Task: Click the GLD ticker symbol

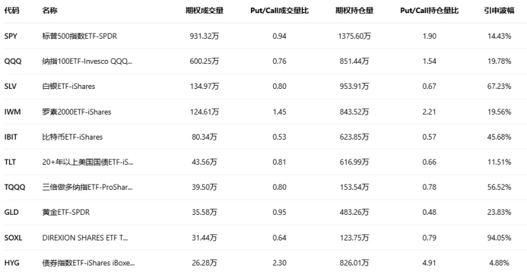Action: tap(11, 212)
